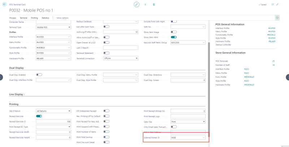Click AutoLogoff After (Min.) field
This screenshot has height=147, width=289.
(121, 32)
